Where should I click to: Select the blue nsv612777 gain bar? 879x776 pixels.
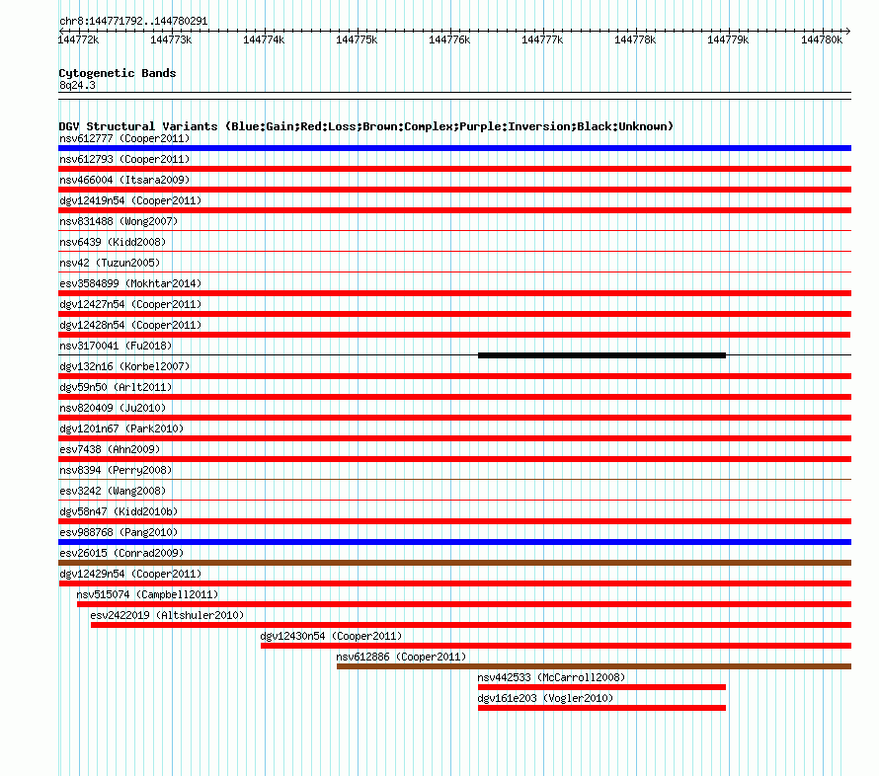coord(454,148)
